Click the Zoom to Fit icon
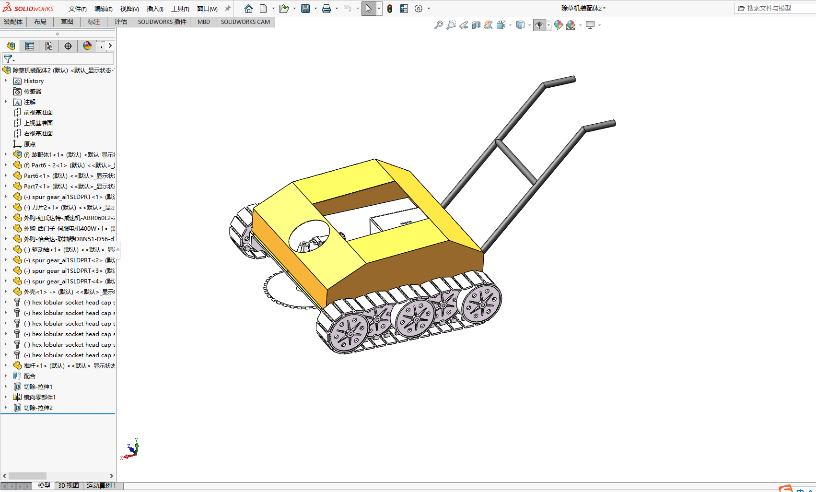This screenshot has height=492, width=816. (x=438, y=25)
